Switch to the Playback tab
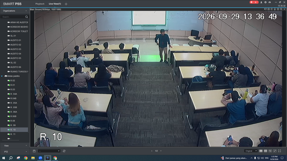The height and width of the screenshot is (161, 287). point(40,4)
